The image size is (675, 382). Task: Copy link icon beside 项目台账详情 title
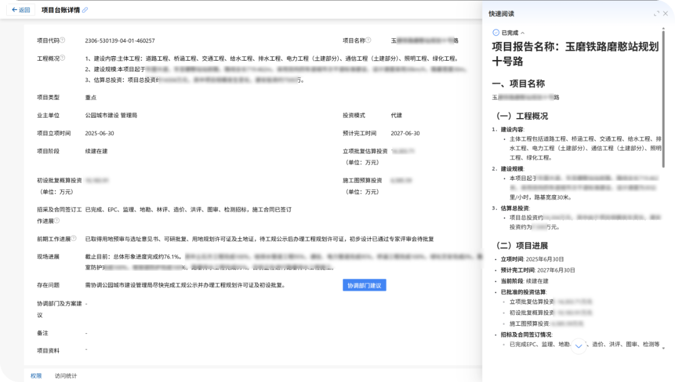(x=86, y=10)
